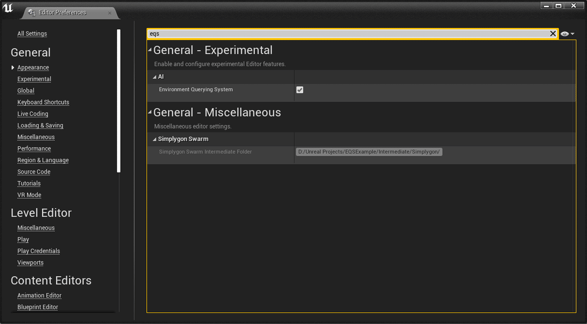
Task: Open Animation Editor settings
Action: pos(40,296)
